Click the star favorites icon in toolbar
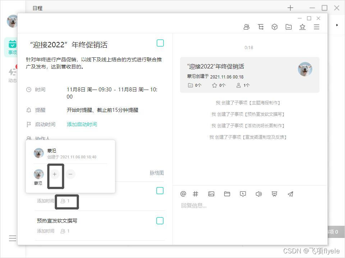The width and height of the screenshot is (345, 258). click(x=303, y=27)
